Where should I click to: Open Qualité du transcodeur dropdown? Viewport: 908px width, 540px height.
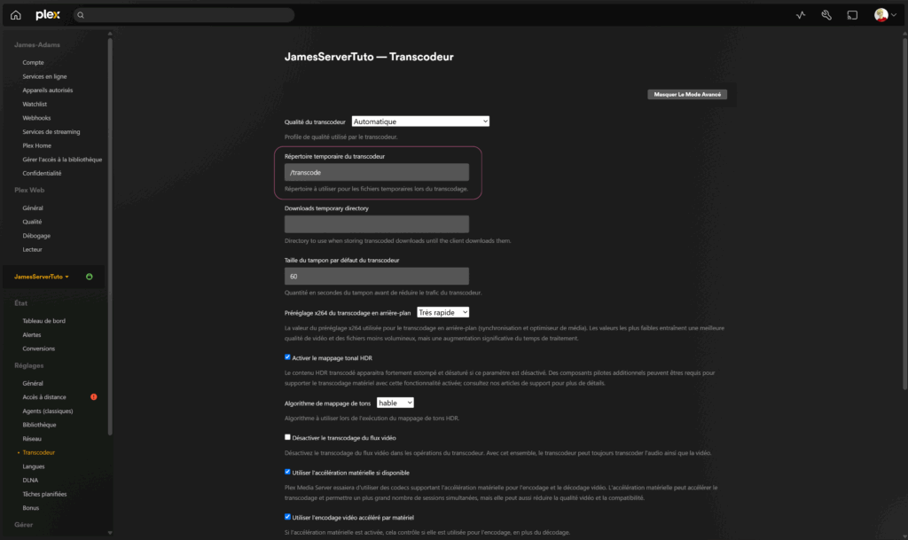point(420,121)
